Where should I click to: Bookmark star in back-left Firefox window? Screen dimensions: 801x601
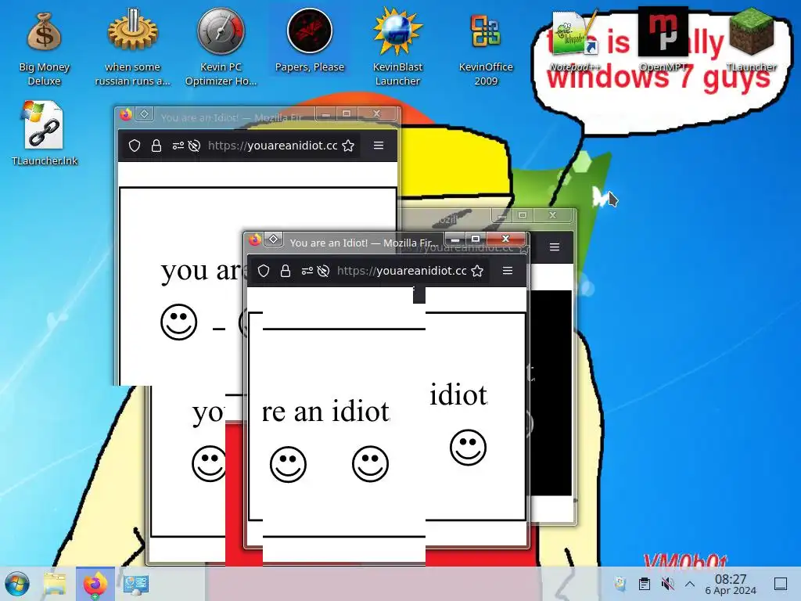(x=348, y=146)
